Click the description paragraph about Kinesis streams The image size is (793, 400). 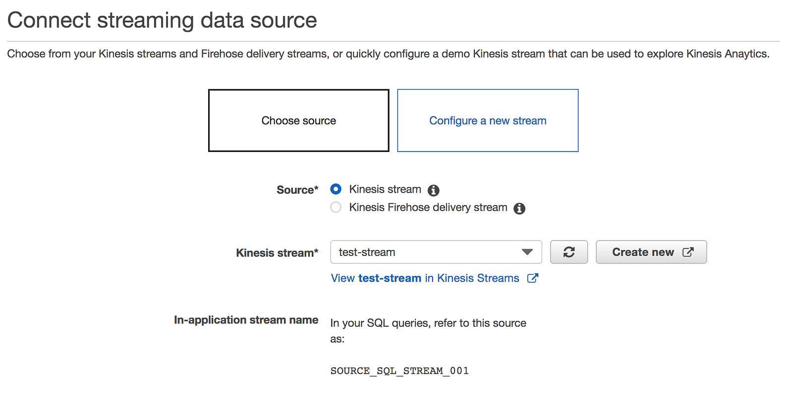coord(388,53)
